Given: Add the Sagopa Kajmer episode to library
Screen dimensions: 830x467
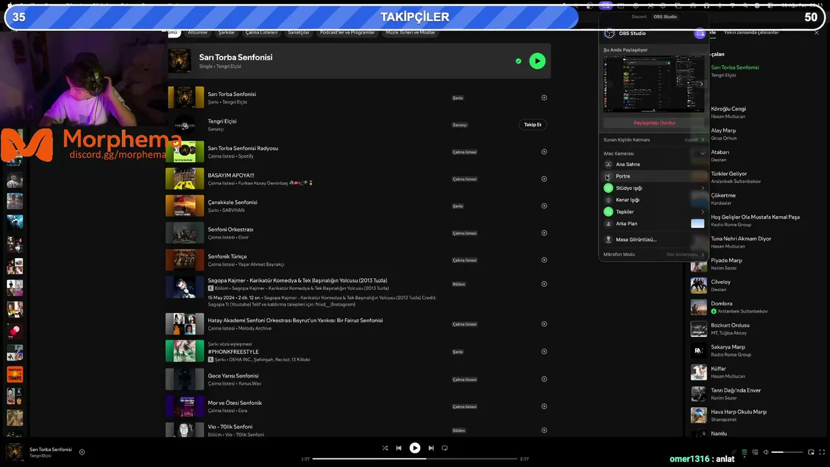Looking at the screenshot, I should 544,284.
